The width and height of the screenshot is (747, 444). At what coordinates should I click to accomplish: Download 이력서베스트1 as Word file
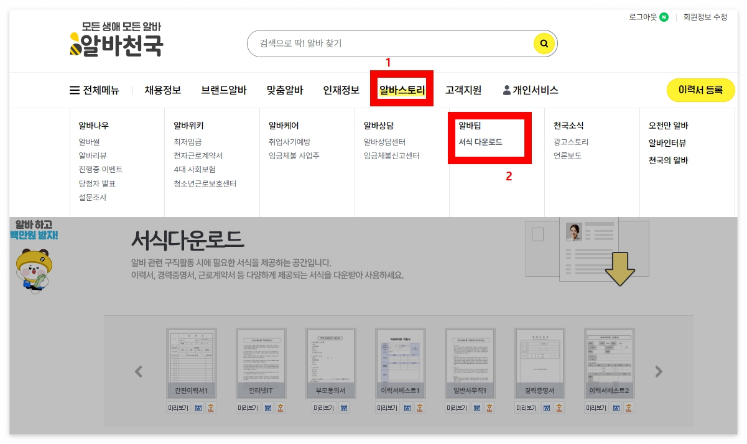tap(407, 408)
